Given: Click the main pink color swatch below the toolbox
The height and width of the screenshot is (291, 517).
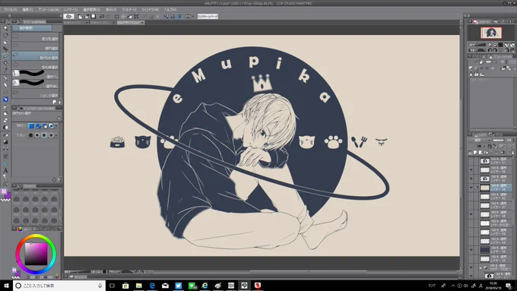Looking at the screenshot, I should click(x=4, y=191).
